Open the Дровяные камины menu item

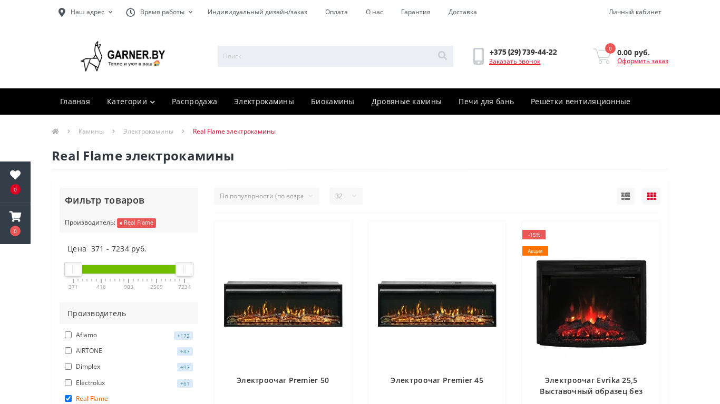tap(406, 102)
